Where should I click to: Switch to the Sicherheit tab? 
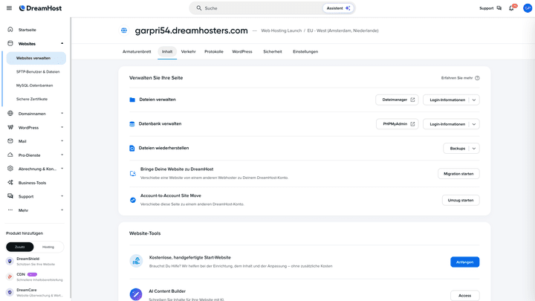(273, 51)
